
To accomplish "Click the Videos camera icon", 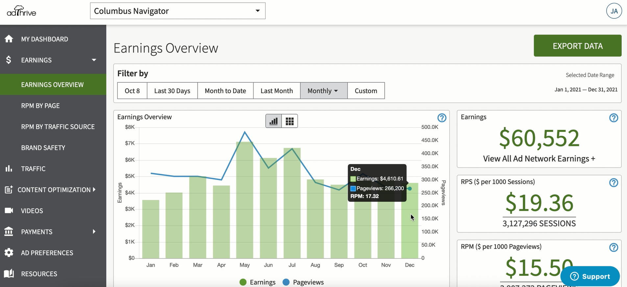I will pos(9,211).
